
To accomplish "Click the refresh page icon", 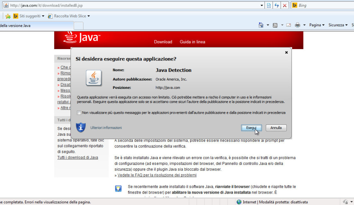I will click(277, 6).
